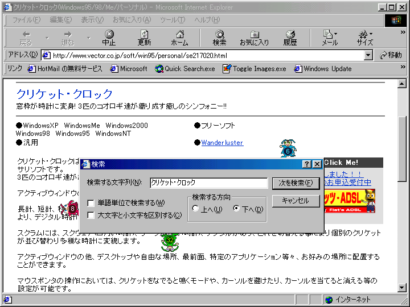Open the メール mail toolbar button
Viewport: 410px width, 307px height.
pos(330,38)
